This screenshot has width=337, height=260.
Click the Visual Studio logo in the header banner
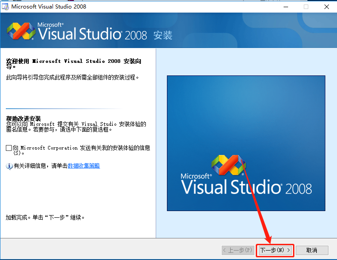pyautogui.click(x=21, y=31)
